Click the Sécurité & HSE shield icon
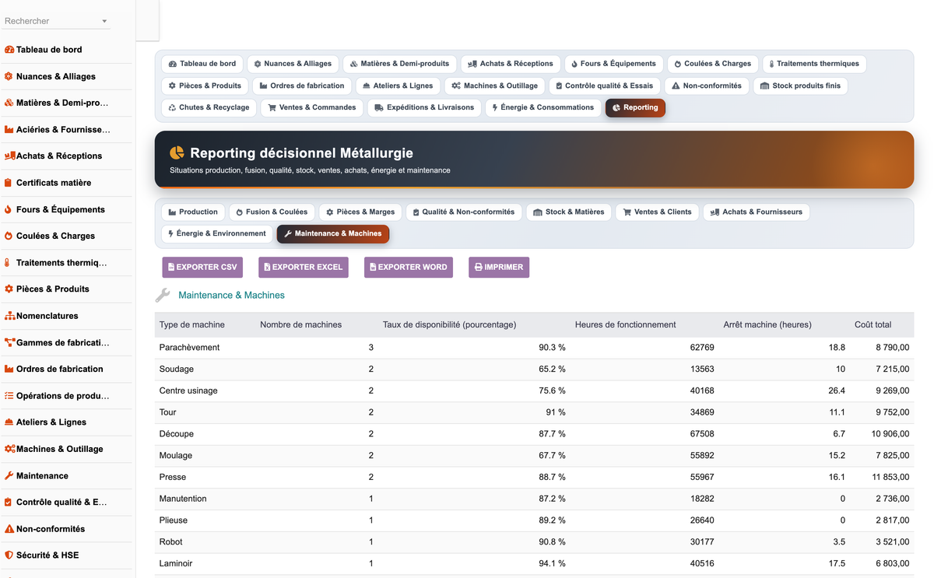 tap(9, 555)
